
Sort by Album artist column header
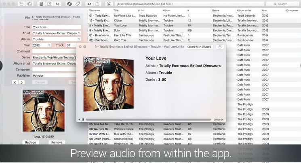coord(244,10)
